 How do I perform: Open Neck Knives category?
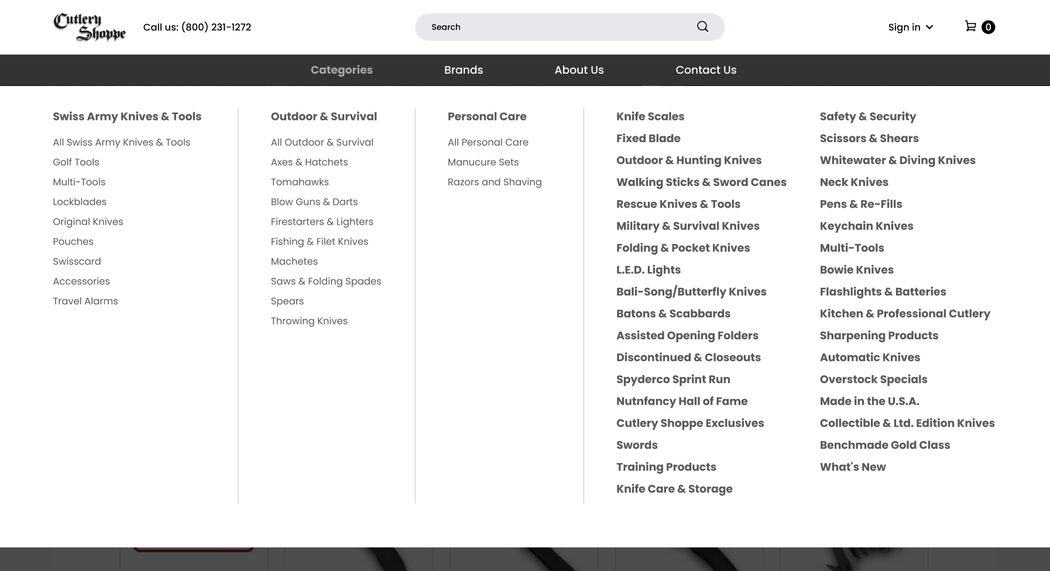click(x=854, y=183)
